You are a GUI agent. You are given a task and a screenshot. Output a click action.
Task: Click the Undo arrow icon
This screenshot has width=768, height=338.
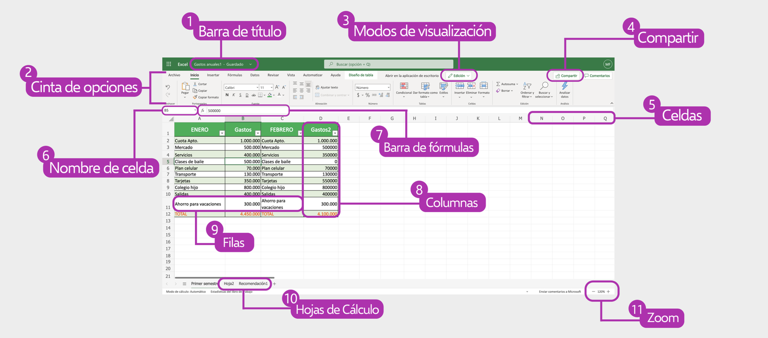coord(168,87)
